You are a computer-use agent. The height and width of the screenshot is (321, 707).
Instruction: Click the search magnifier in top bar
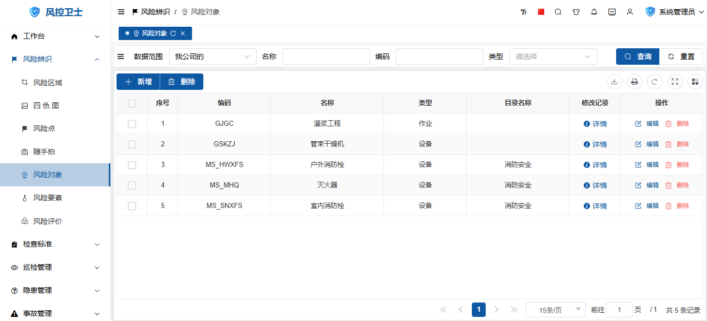pyautogui.click(x=558, y=12)
